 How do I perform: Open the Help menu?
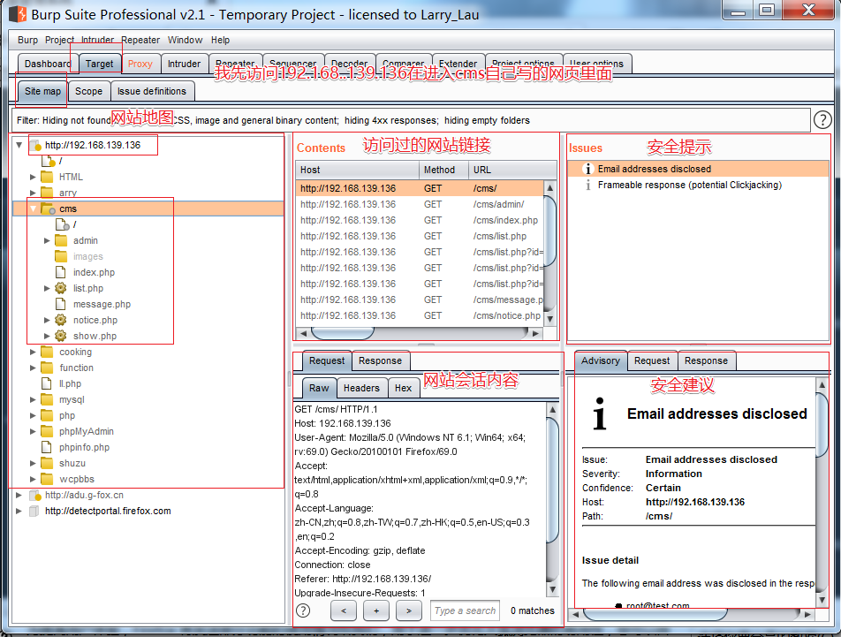220,40
